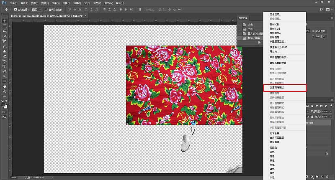Select the Move tool in the toolbar
335x180 pixels.
[5, 21]
